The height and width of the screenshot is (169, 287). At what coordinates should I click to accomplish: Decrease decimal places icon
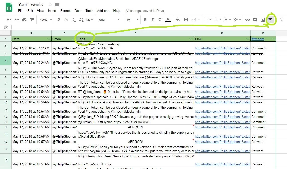tap(74, 20)
